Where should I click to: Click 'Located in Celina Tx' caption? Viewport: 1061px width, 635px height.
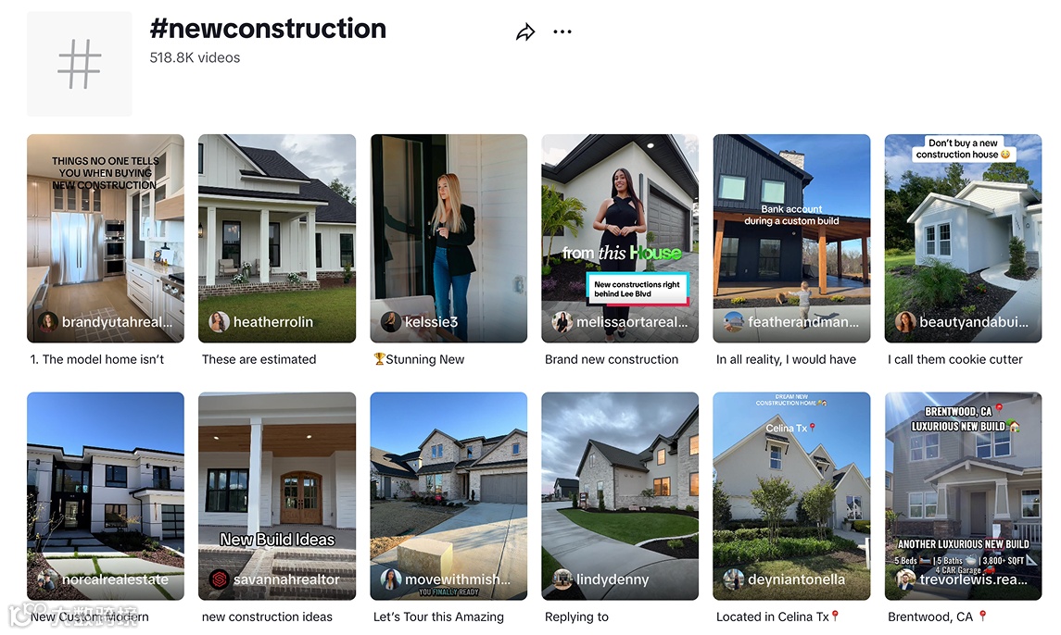[x=777, y=617]
